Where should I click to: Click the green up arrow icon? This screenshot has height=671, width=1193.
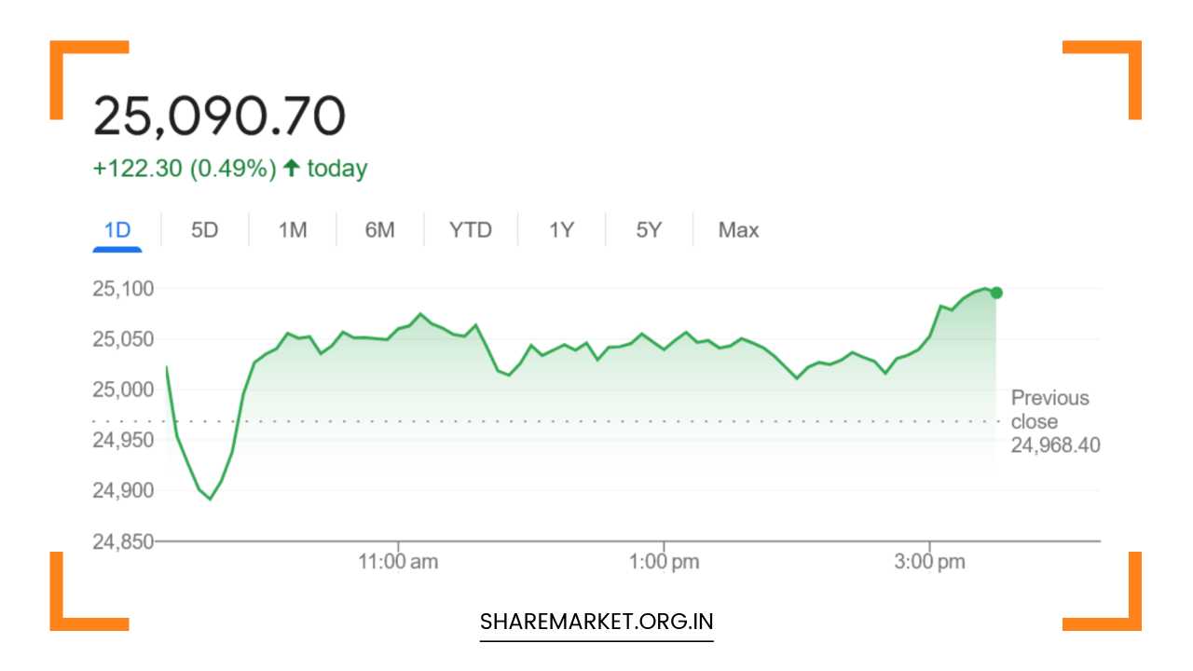click(x=292, y=169)
